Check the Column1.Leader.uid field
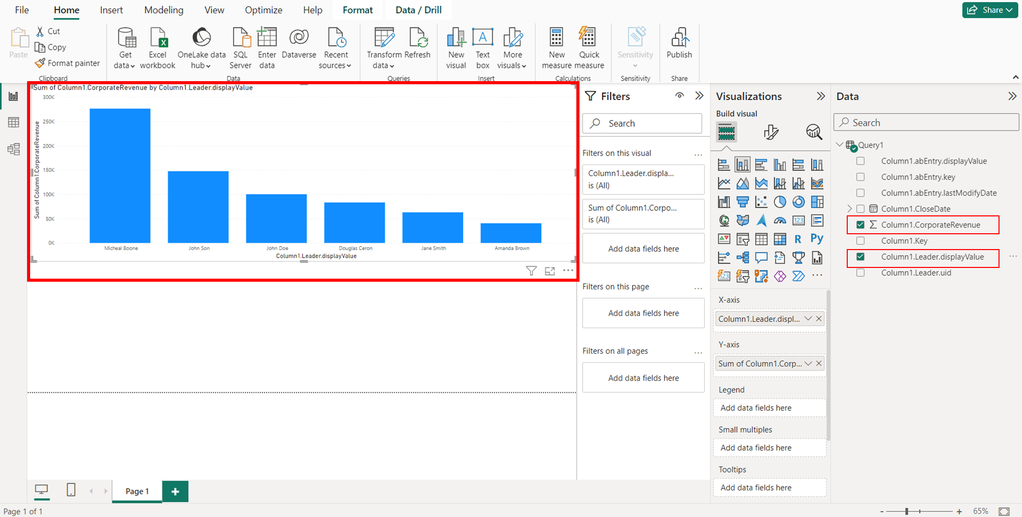 pyautogui.click(x=861, y=273)
